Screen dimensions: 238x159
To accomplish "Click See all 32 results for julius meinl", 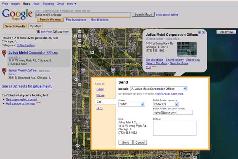I will [x=27, y=86].
